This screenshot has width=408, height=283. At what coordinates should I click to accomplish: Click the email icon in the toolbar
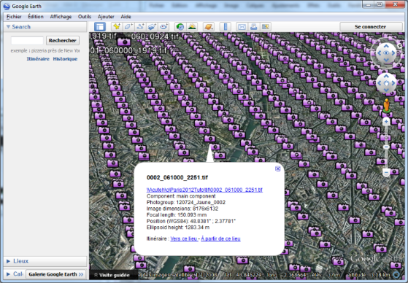242,27
